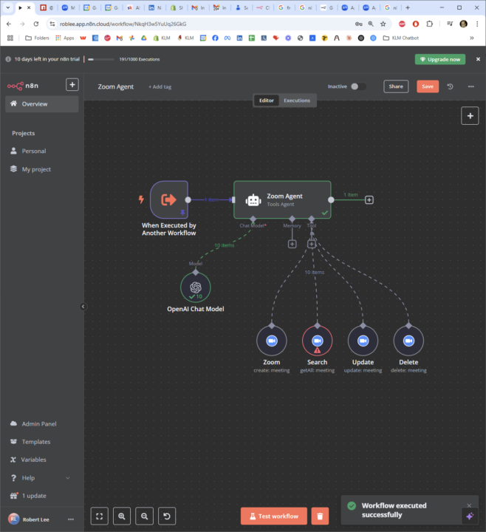Select the When Executed by Another Workflow node

169,199
